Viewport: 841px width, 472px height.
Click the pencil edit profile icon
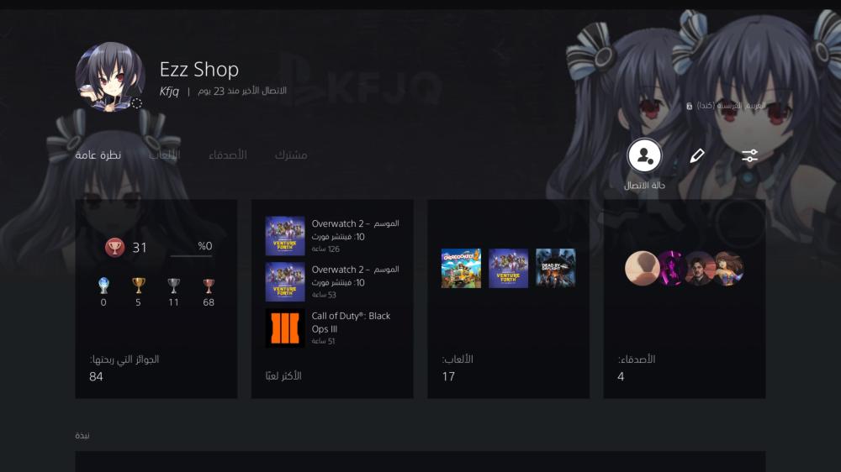tap(696, 156)
